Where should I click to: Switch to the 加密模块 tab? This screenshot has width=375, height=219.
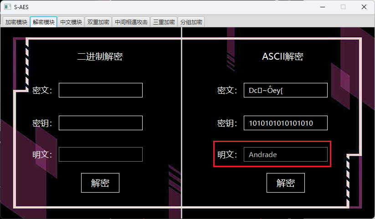tap(16, 22)
